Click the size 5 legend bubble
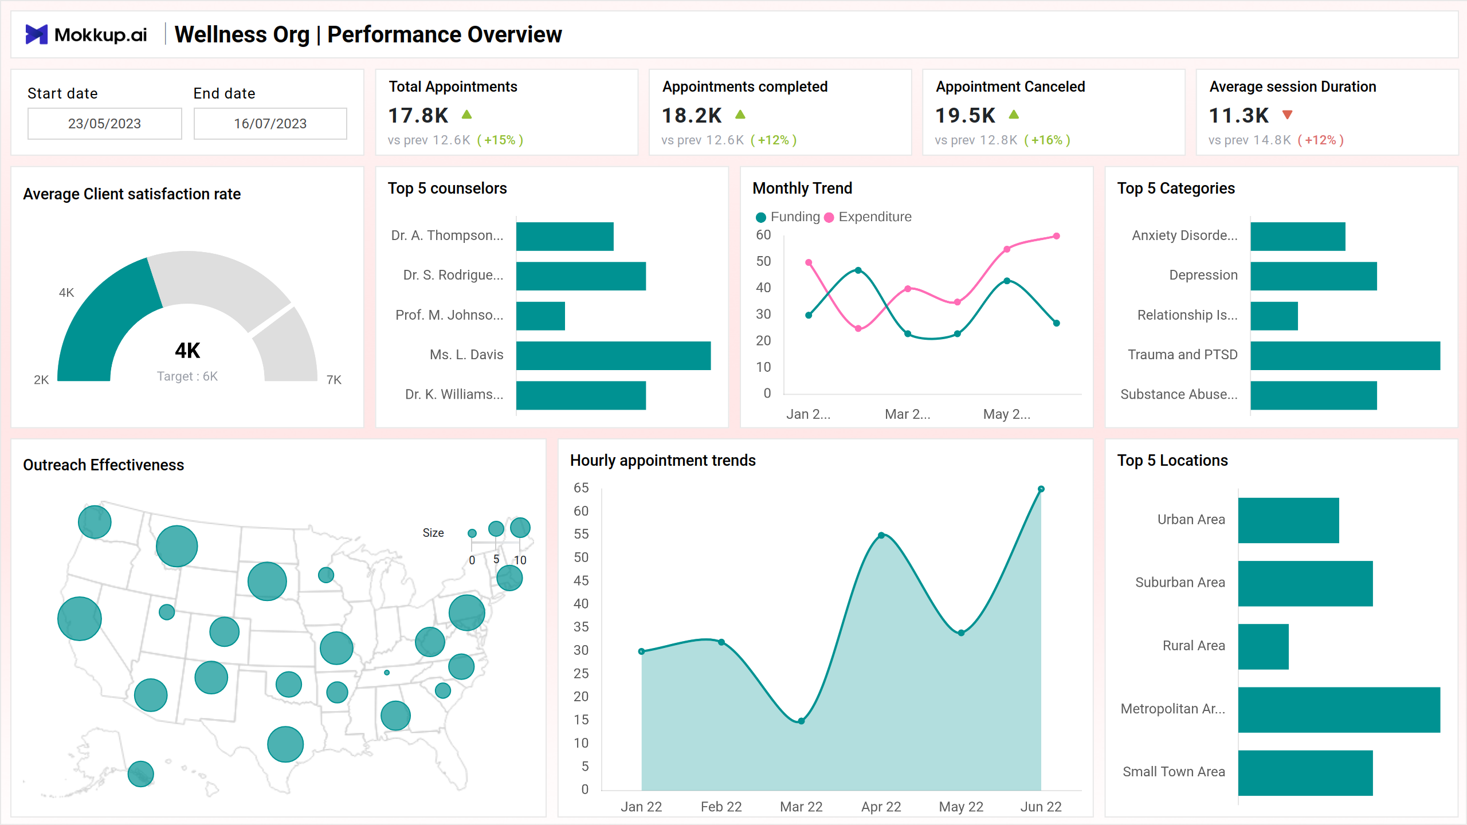 (496, 529)
